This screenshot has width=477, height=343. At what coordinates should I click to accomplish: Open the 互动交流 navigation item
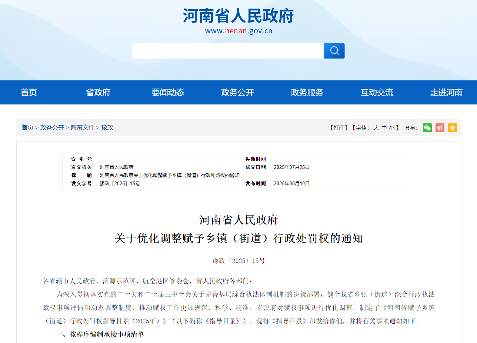(x=377, y=93)
